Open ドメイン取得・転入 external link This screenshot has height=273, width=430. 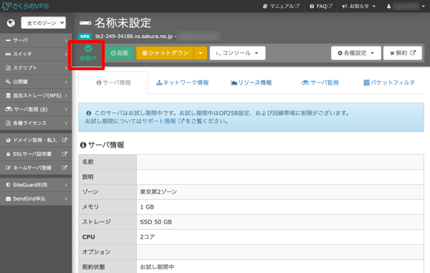(36, 140)
